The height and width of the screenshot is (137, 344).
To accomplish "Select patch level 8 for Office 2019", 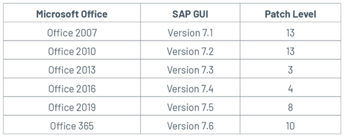I will click(290, 107).
